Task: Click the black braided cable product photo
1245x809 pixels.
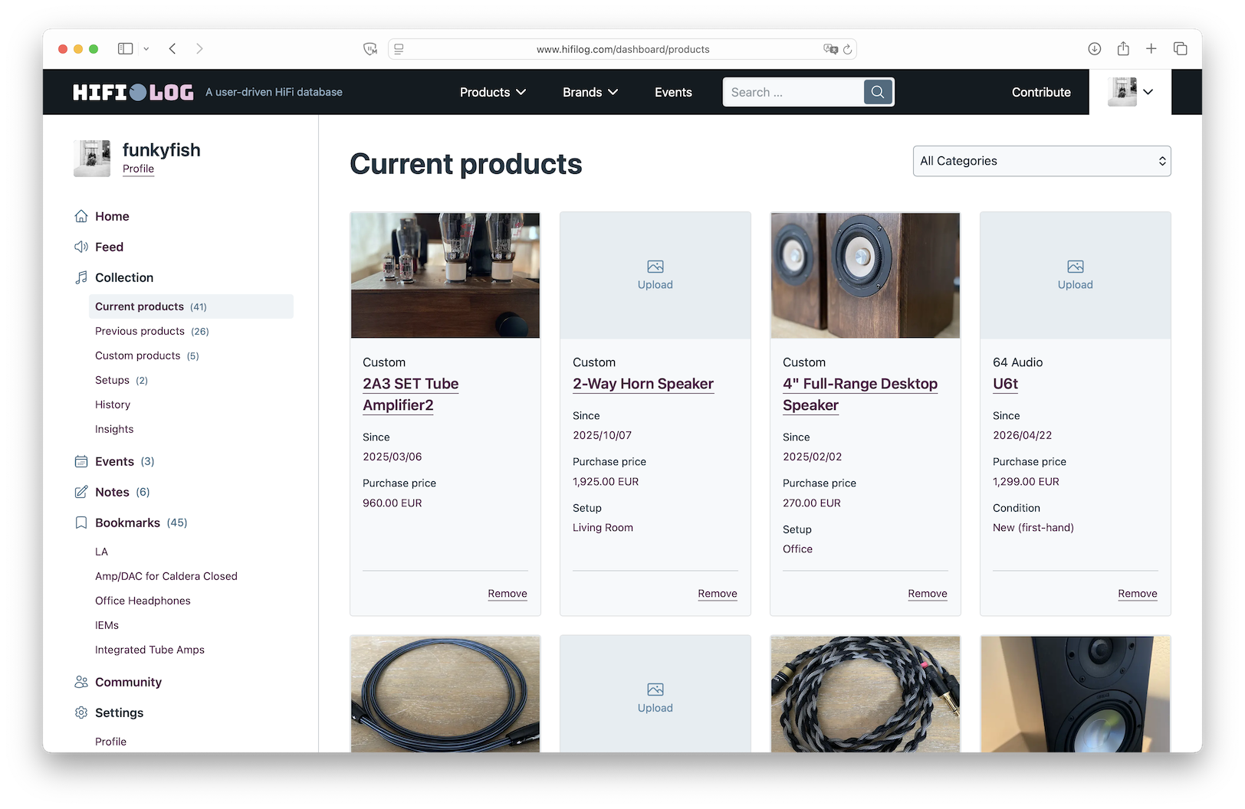Action: (x=866, y=694)
